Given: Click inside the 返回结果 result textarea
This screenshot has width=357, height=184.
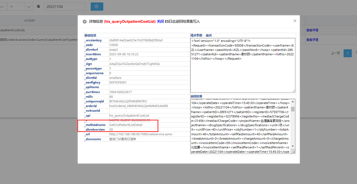Looking at the screenshot, I should (240, 126).
